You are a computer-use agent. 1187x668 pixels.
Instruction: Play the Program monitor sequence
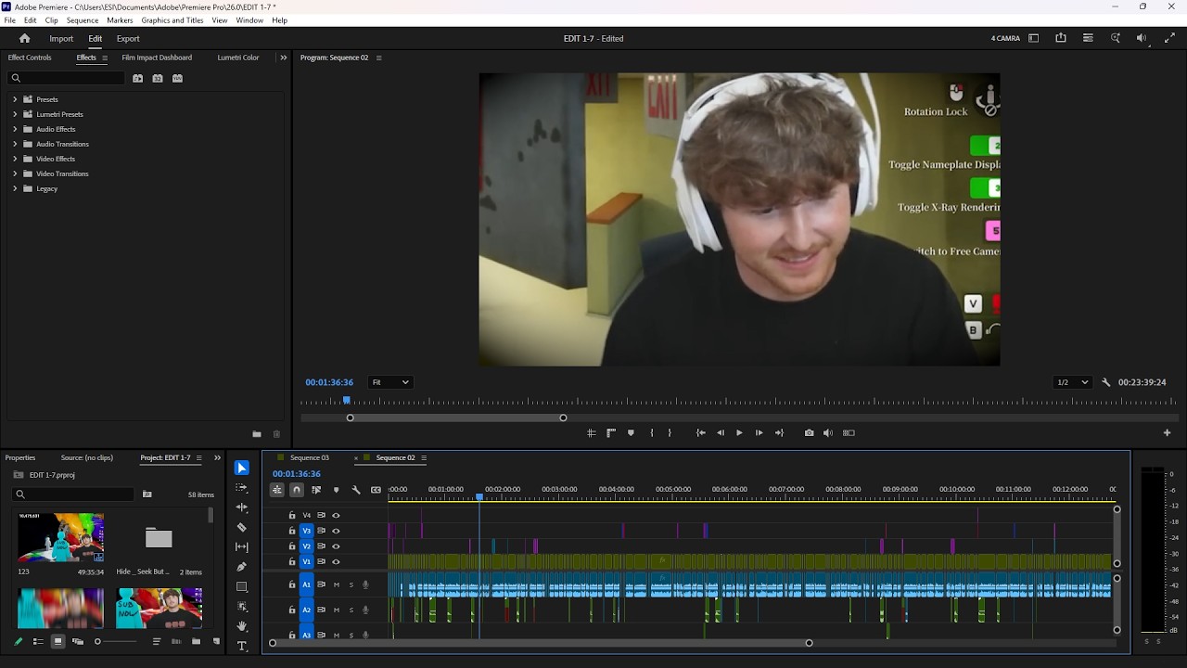pos(739,433)
